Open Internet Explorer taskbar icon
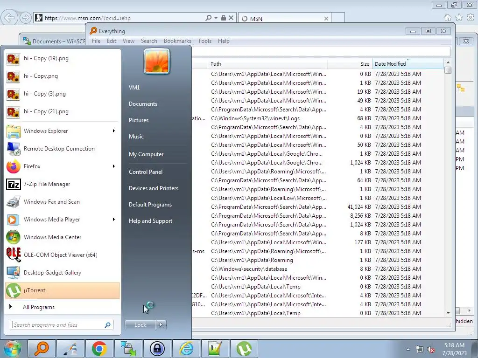 point(186,349)
